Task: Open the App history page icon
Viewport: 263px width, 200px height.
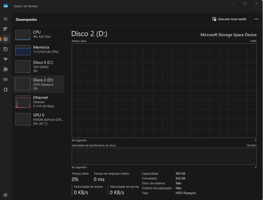Action: [x=5, y=49]
